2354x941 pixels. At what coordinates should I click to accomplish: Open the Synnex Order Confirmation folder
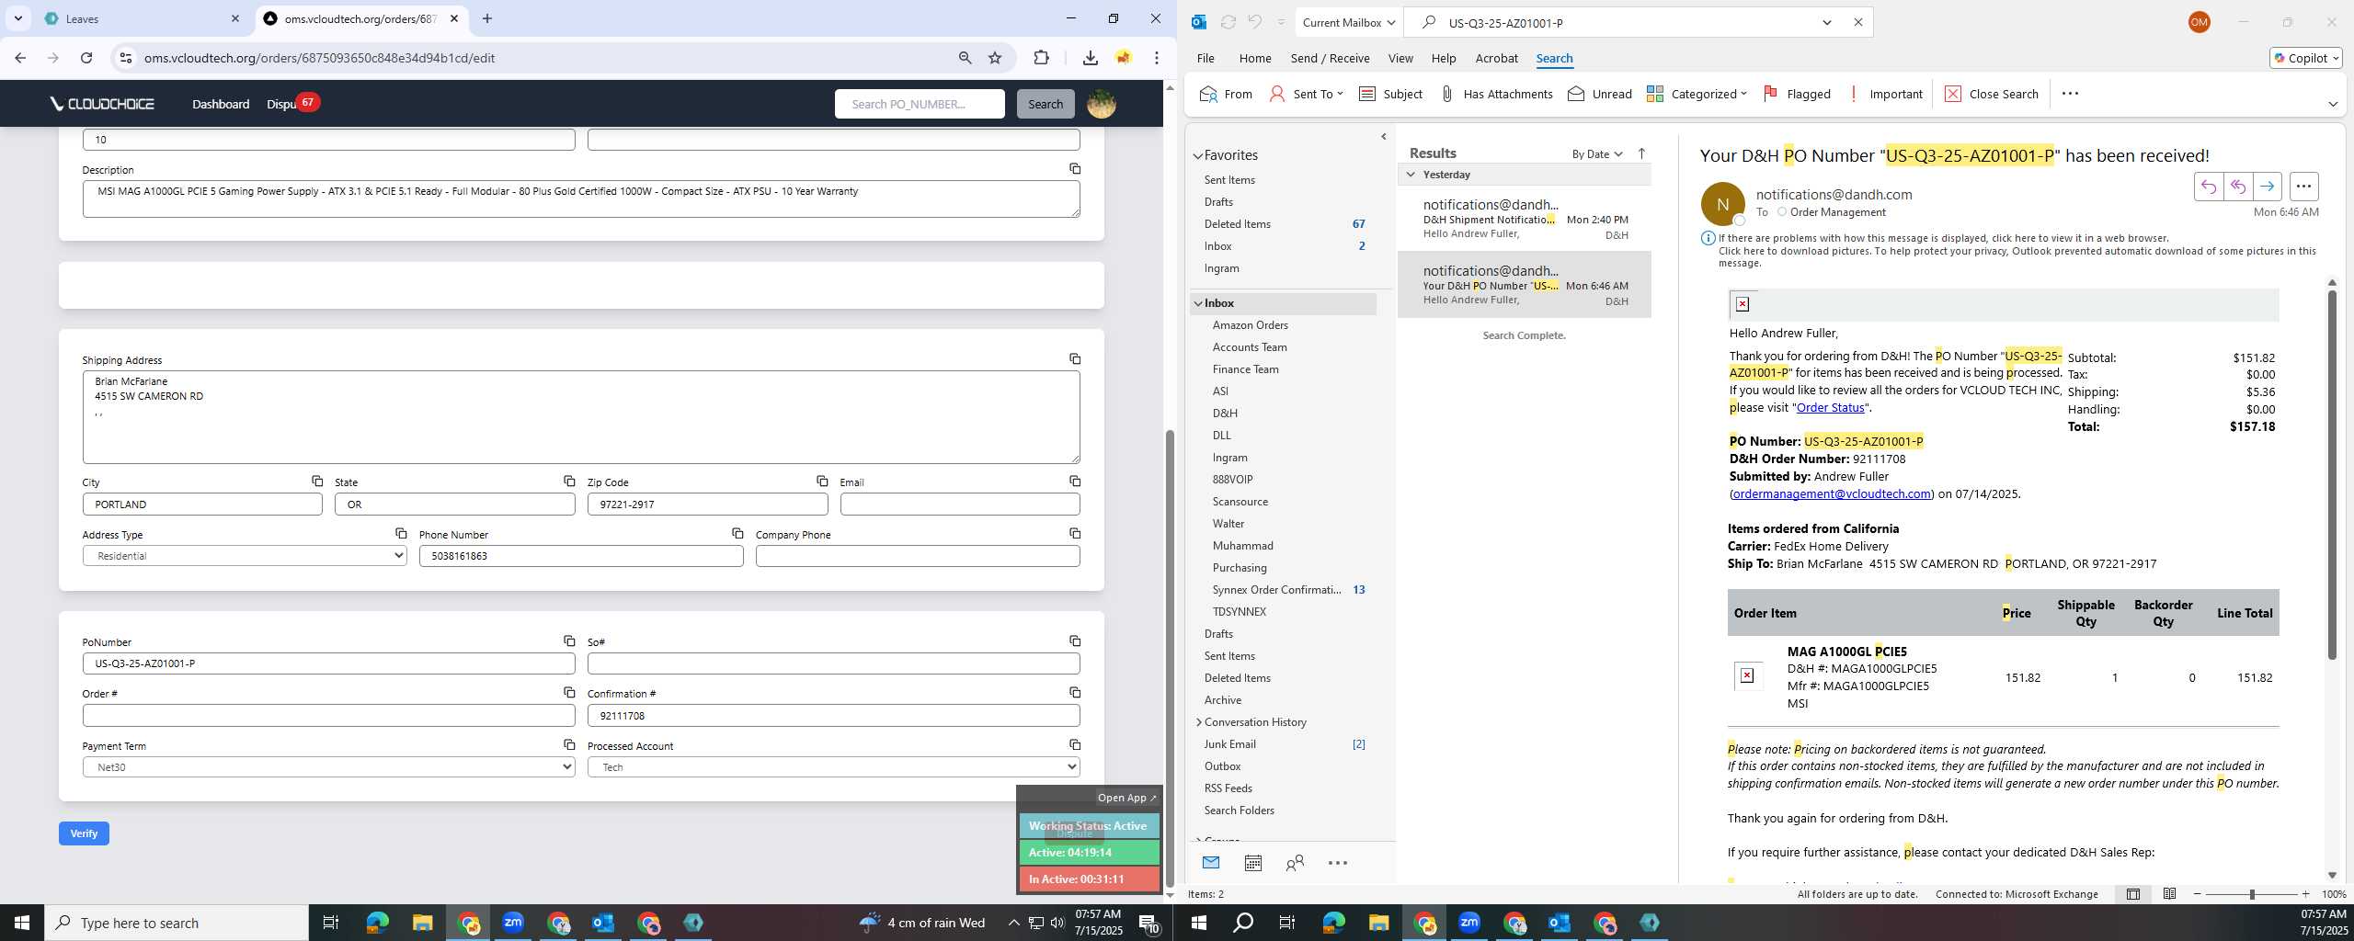tap(1276, 590)
